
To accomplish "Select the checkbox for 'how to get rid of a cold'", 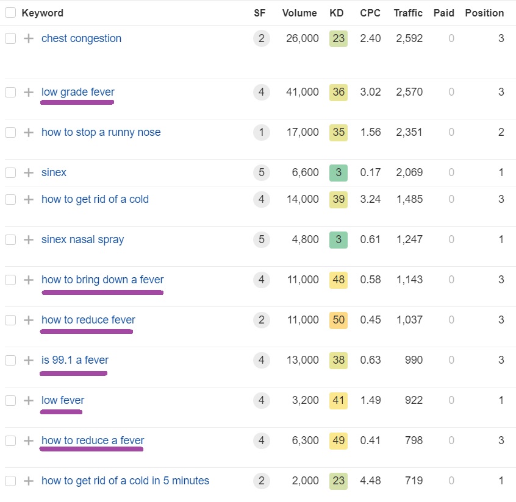I will [x=10, y=199].
